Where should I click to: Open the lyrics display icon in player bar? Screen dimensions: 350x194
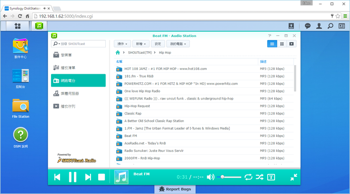coord(271,177)
